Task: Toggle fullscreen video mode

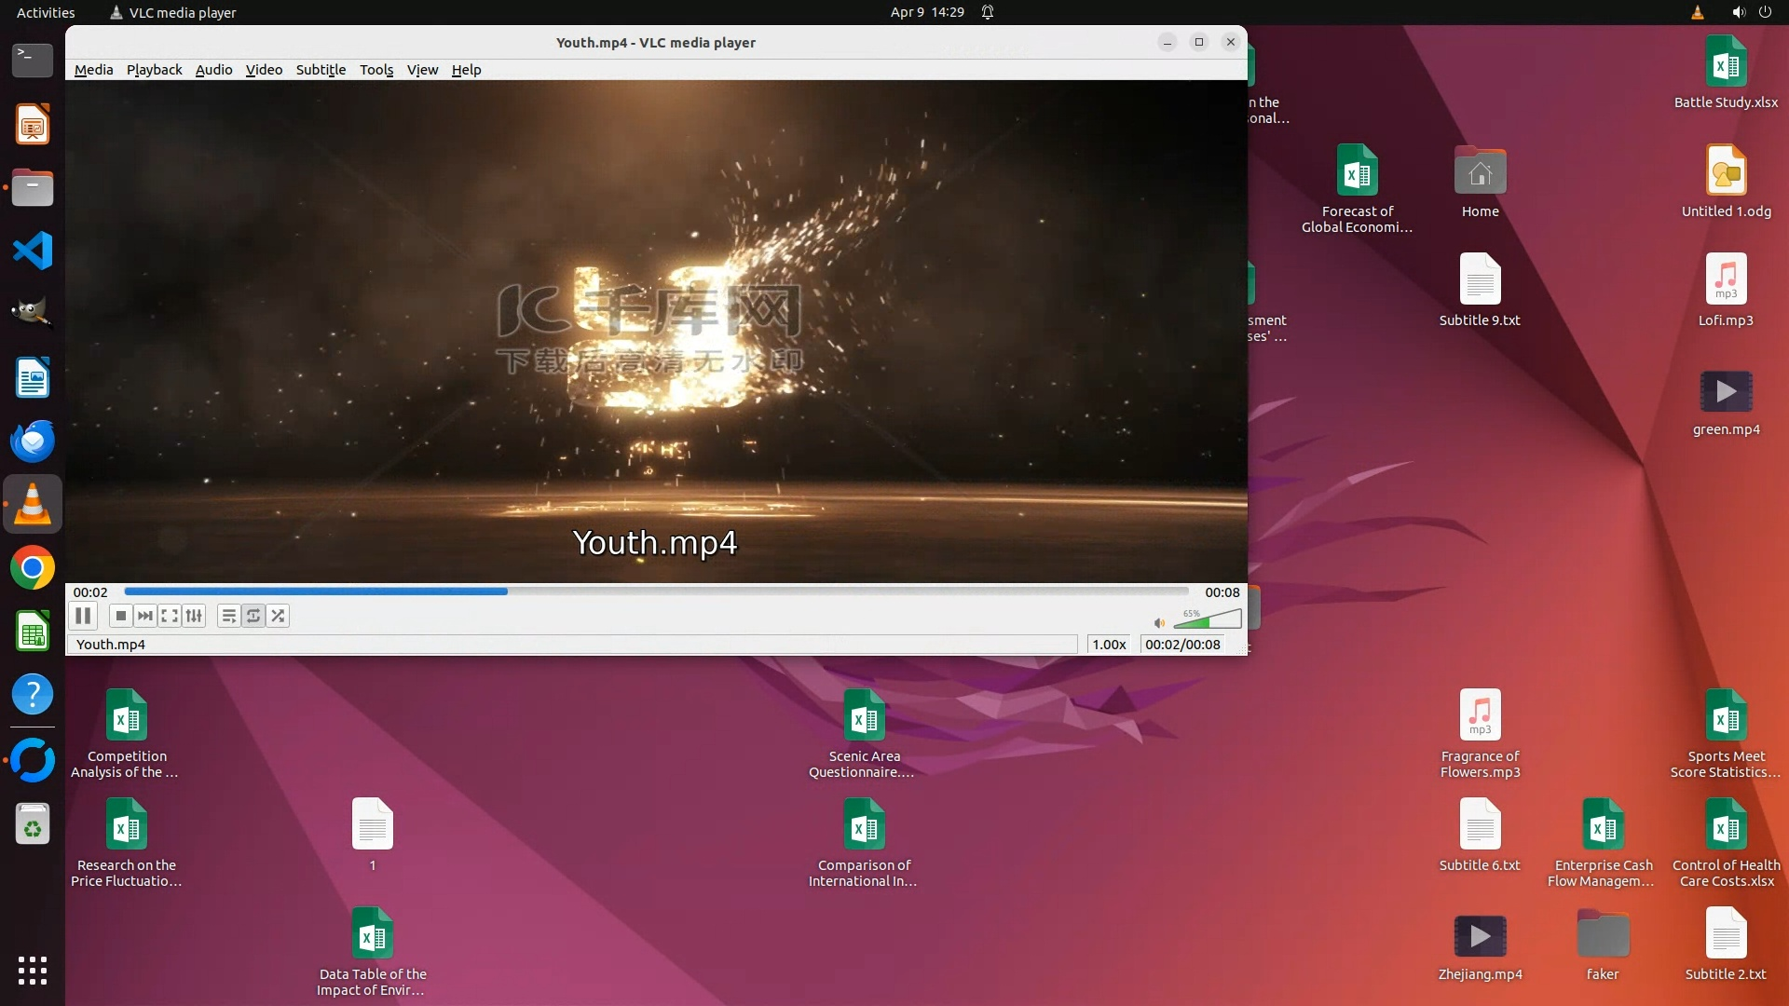Action: 169,616
